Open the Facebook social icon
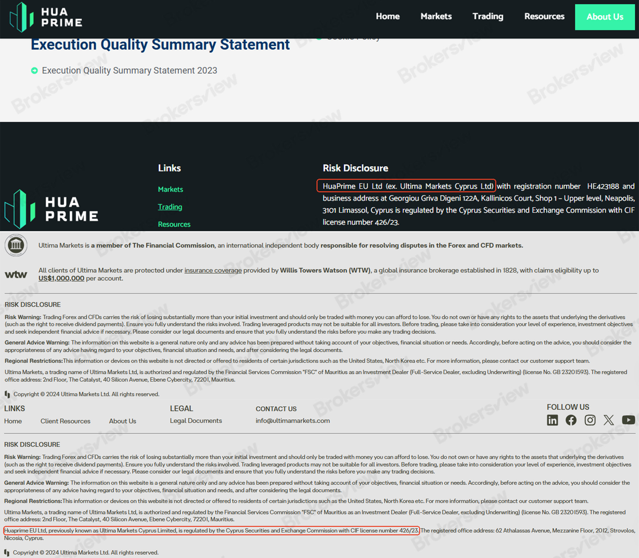 click(x=571, y=420)
